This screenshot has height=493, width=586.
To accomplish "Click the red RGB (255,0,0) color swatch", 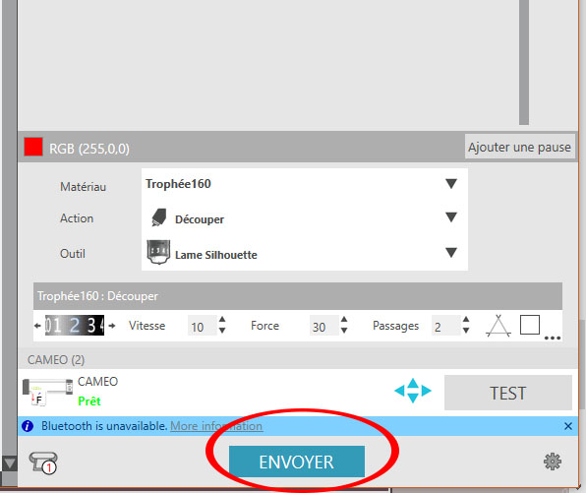I will coord(33,147).
